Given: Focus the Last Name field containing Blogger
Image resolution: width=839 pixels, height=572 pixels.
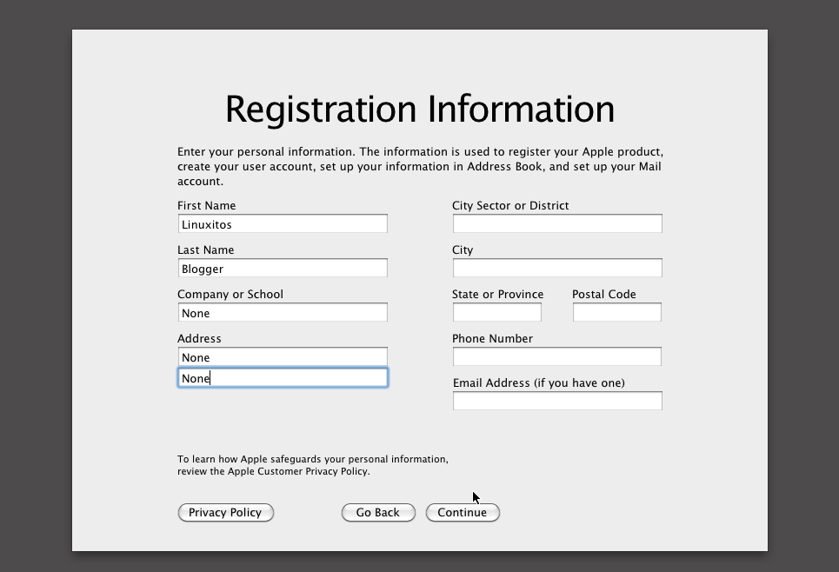Looking at the screenshot, I should pos(283,268).
